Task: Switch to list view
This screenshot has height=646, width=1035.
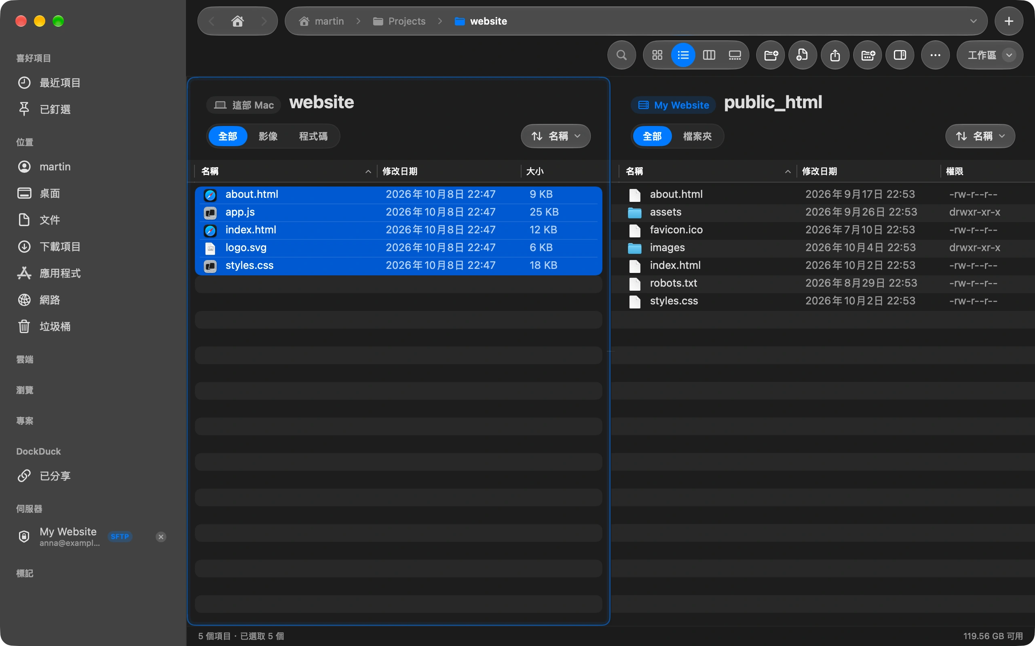Action: [x=683, y=55]
